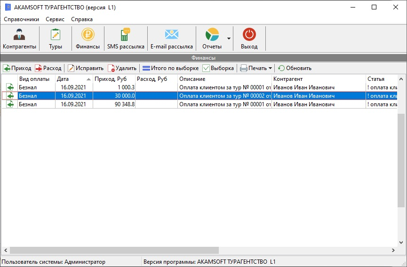Image resolution: width=407 pixels, height=267 pixels.
Task: Launch SMS рассылка
Action: click(126, 39)
